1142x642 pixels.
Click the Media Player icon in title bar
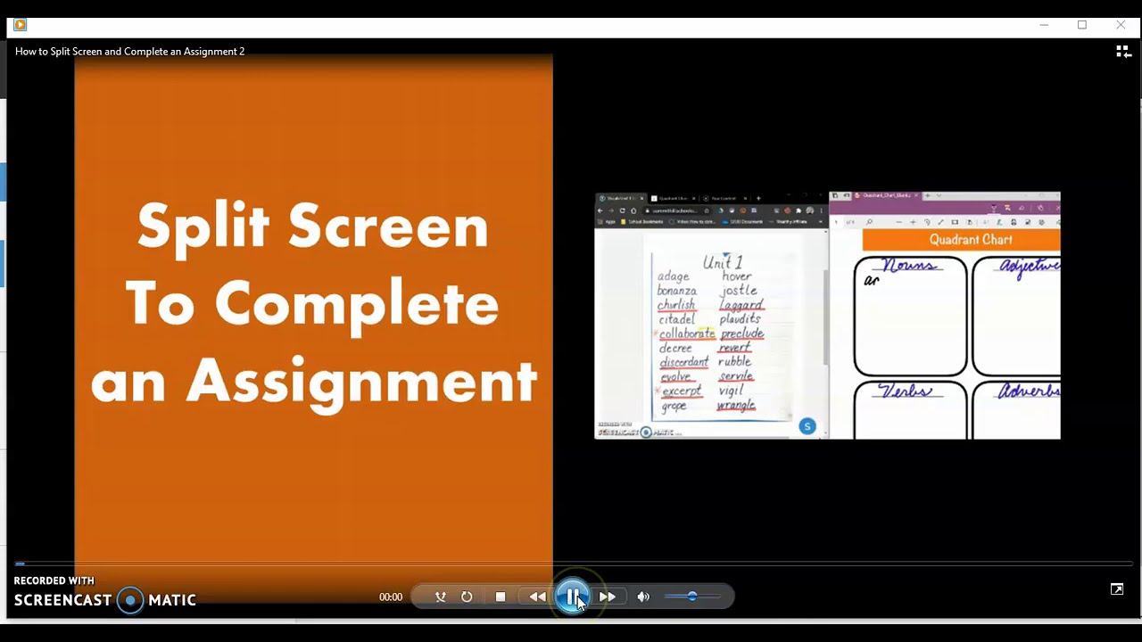point(20,25)
